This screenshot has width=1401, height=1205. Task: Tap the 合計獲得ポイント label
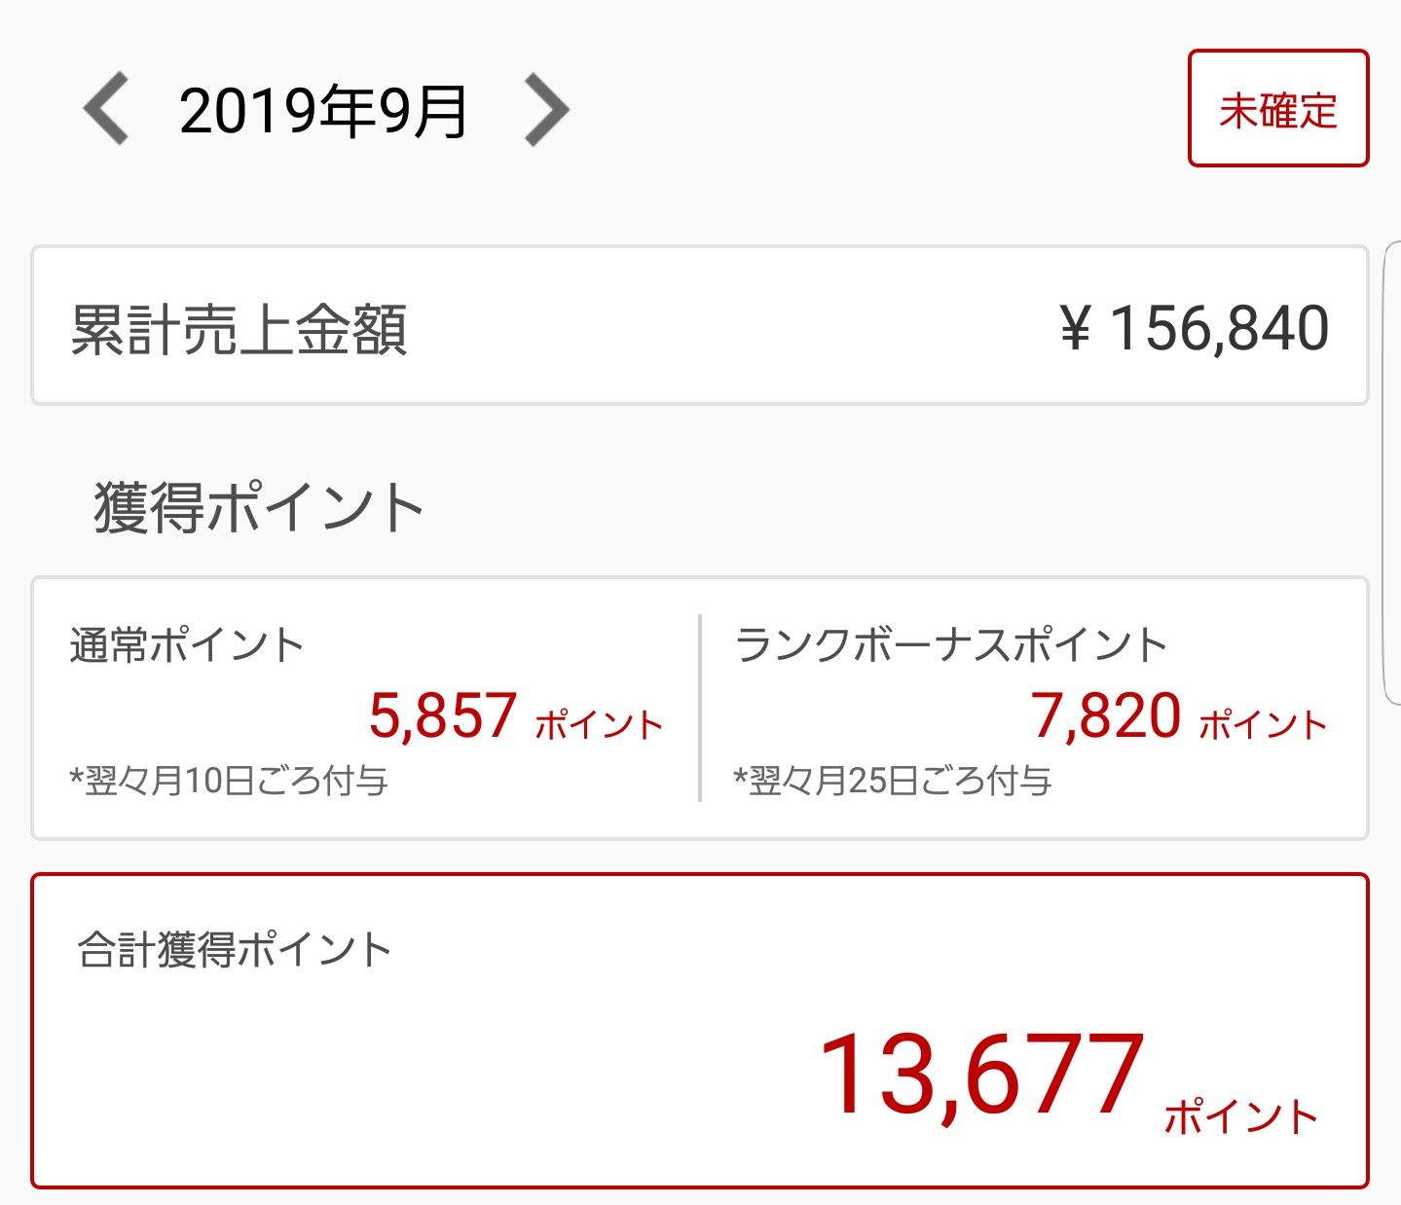[x=235, y=950]
